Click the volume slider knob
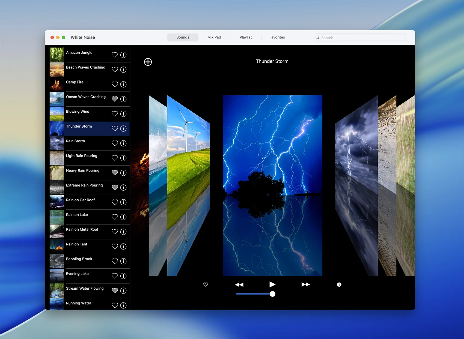The width and height of the screenshot is (464, 339). click(272, 294)
